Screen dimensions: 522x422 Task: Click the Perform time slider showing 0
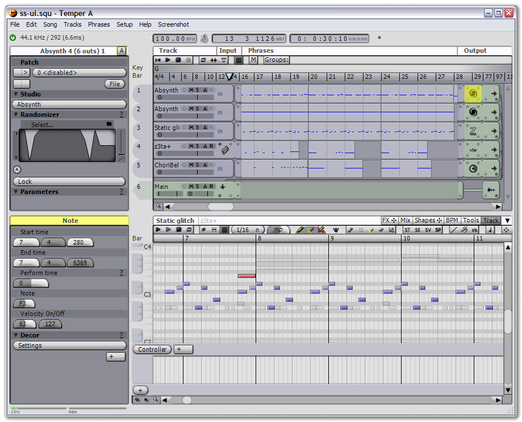tap(31, 284)
